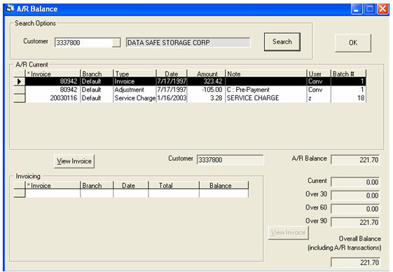Close the A/R Balance window
Screen dimensions: 393x272
pyautogui.click(x=382, y=9)
